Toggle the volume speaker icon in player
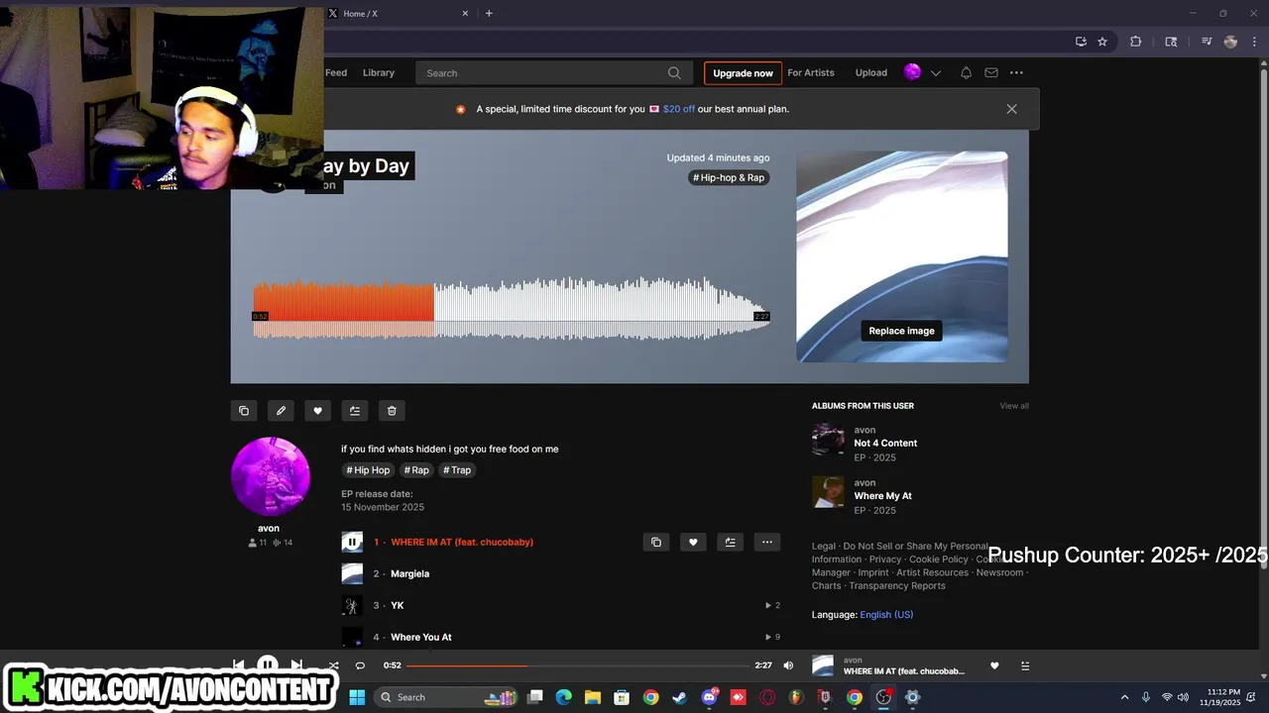This screenshot has width=1269, height=713. tap(788, 665)
